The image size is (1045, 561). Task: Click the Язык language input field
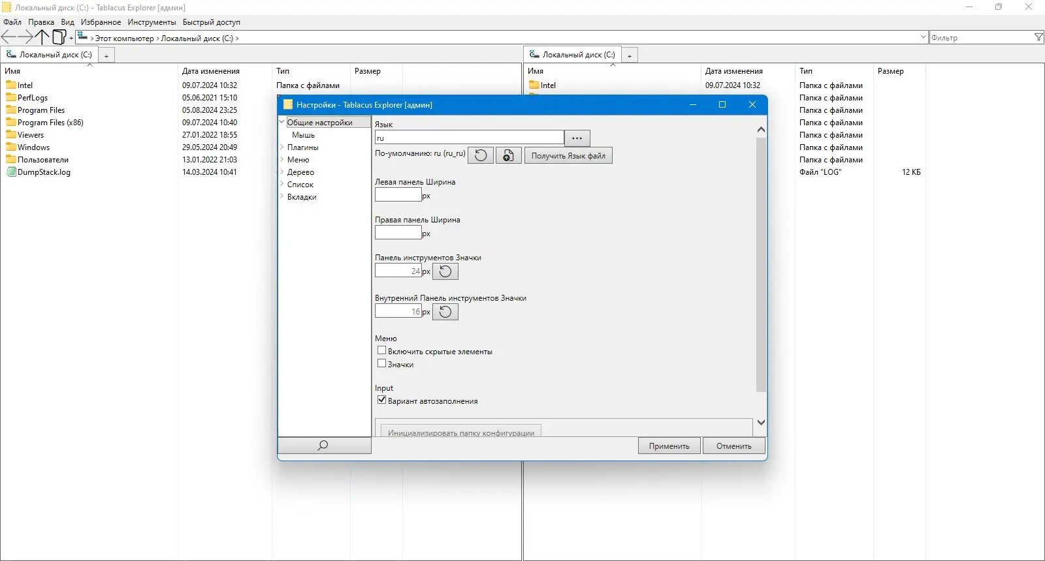click(x=470, y=138)
